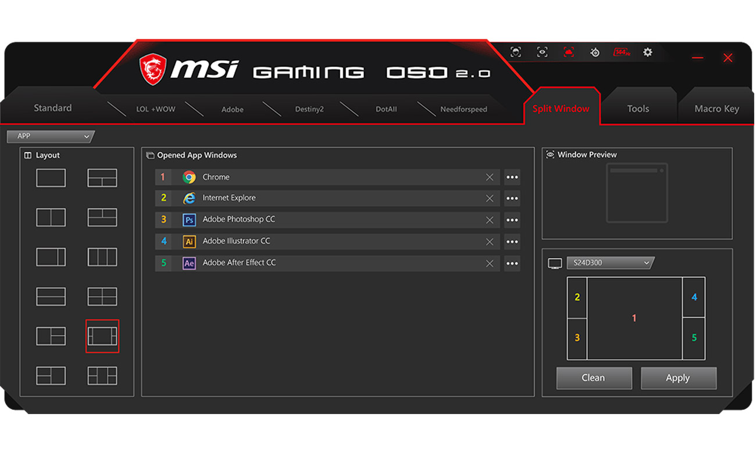Image resolution: width=756 pixels, height=453 pixels.
Task: Select zone 2 in monitor layout preview
Action: (x=577, y=297)
